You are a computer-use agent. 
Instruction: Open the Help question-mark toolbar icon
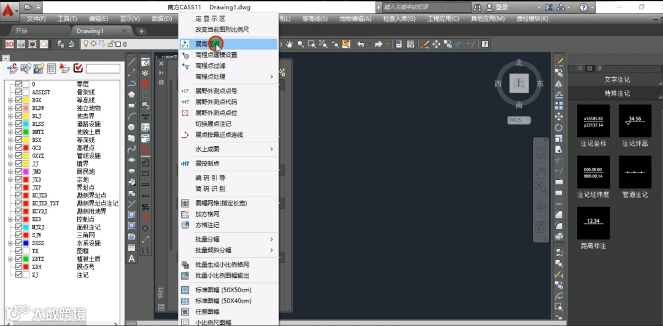(485, 44)
